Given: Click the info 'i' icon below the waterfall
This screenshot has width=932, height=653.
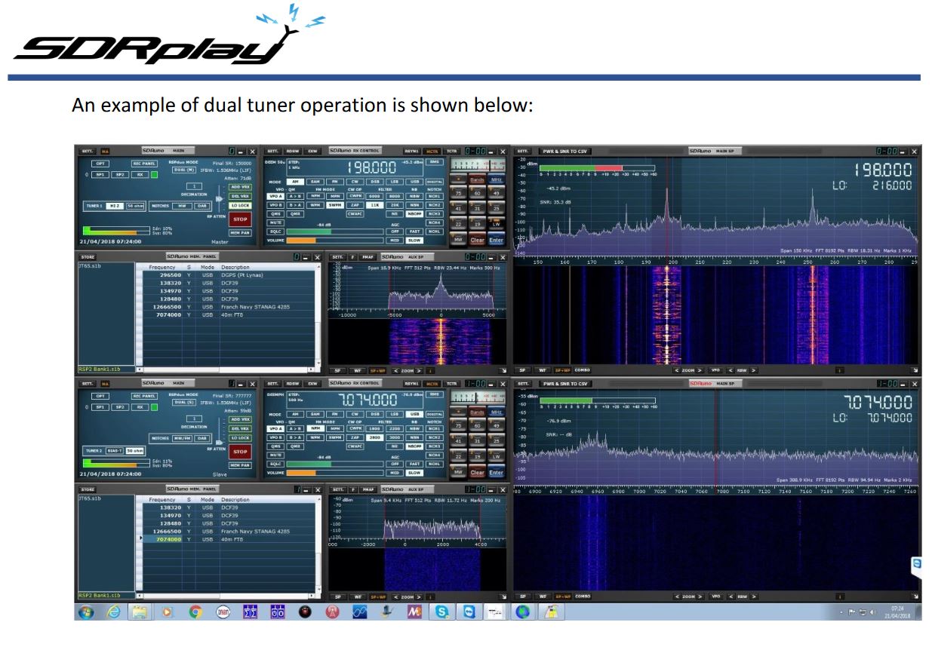Looking at the screenshot, I should coord(840,369).
